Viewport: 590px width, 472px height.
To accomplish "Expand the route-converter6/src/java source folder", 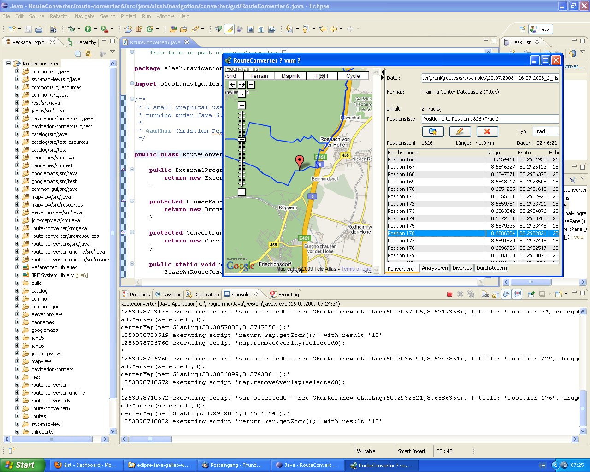I will tap(18, 244).
